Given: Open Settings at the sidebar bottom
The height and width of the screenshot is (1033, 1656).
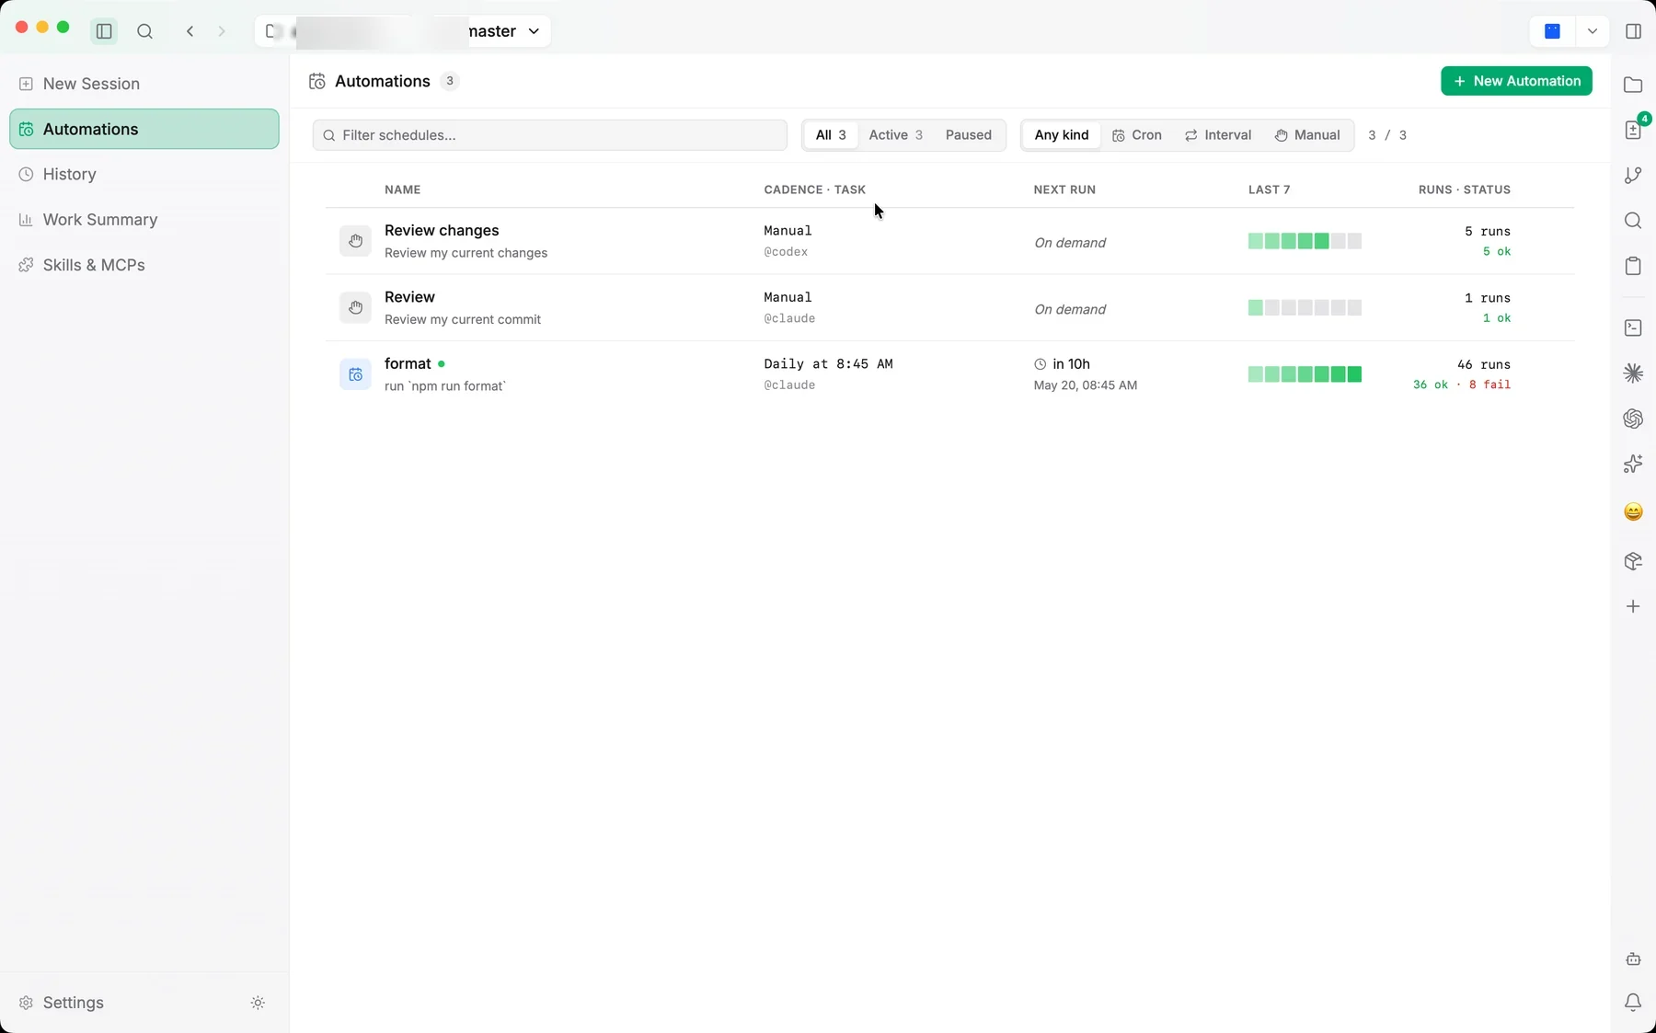Looking at the screenshot, I should click(62, 1003).
